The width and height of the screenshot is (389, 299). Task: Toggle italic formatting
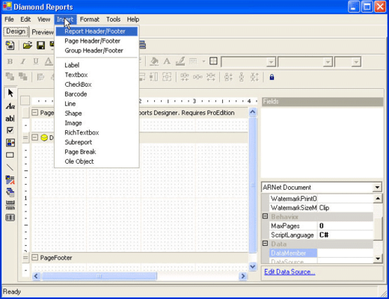pyautogui.click(x=23, y=61)
